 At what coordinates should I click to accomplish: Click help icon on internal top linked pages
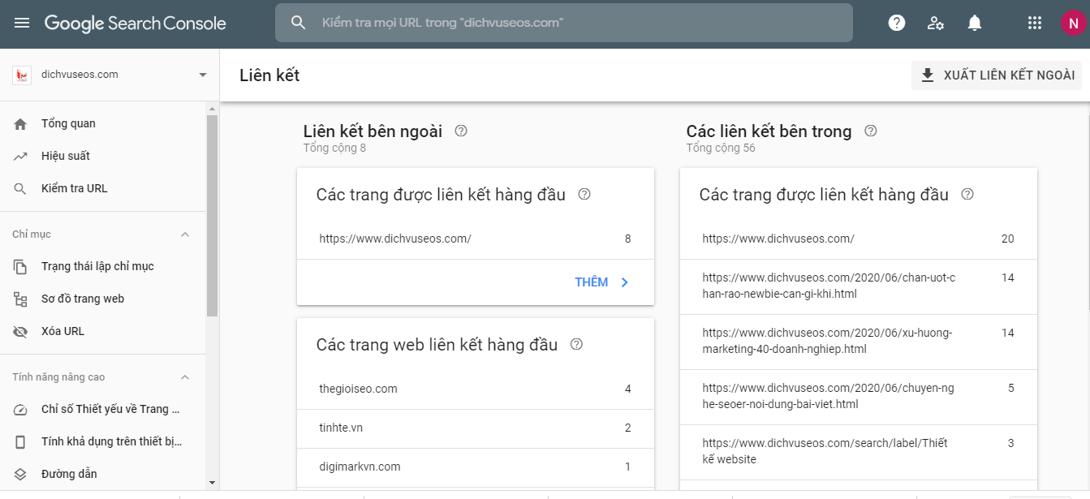pos(967,195)
